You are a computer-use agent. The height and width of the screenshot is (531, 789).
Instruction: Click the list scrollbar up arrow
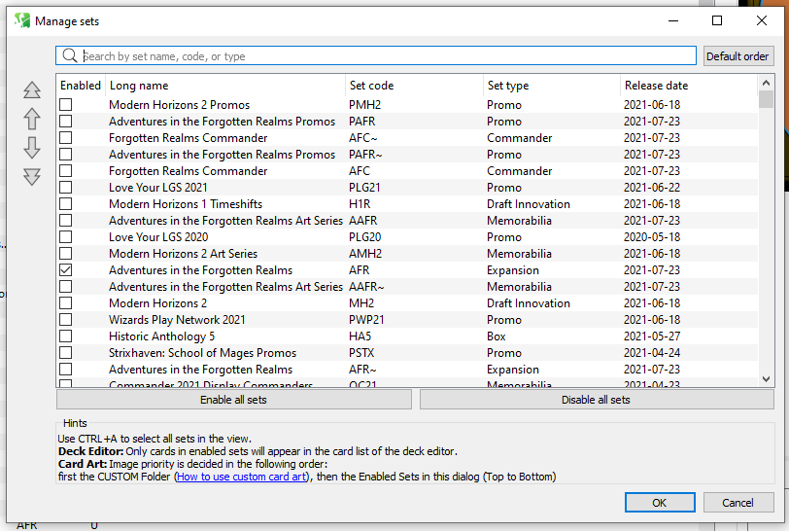tap(766, 83)
